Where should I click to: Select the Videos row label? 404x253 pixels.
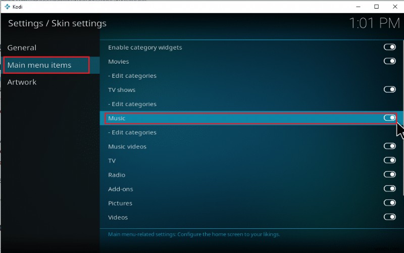pos(118,218)
